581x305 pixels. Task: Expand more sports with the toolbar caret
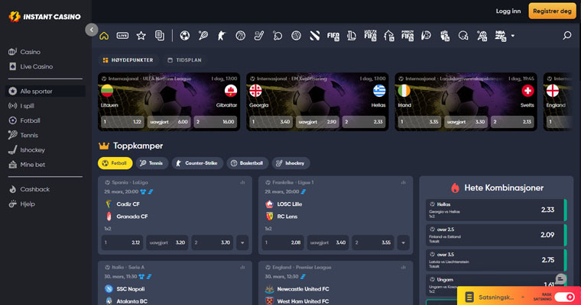tap(513, 36)
